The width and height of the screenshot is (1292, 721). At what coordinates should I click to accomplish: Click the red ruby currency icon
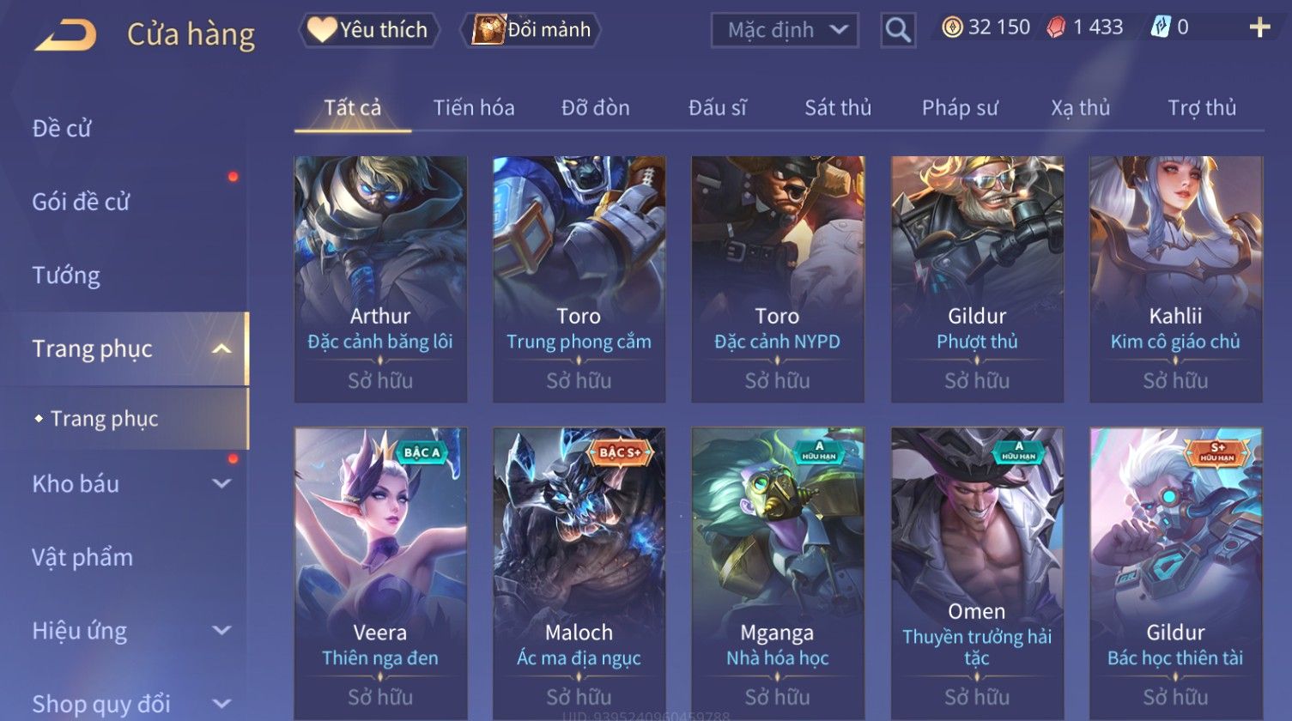1056,28
